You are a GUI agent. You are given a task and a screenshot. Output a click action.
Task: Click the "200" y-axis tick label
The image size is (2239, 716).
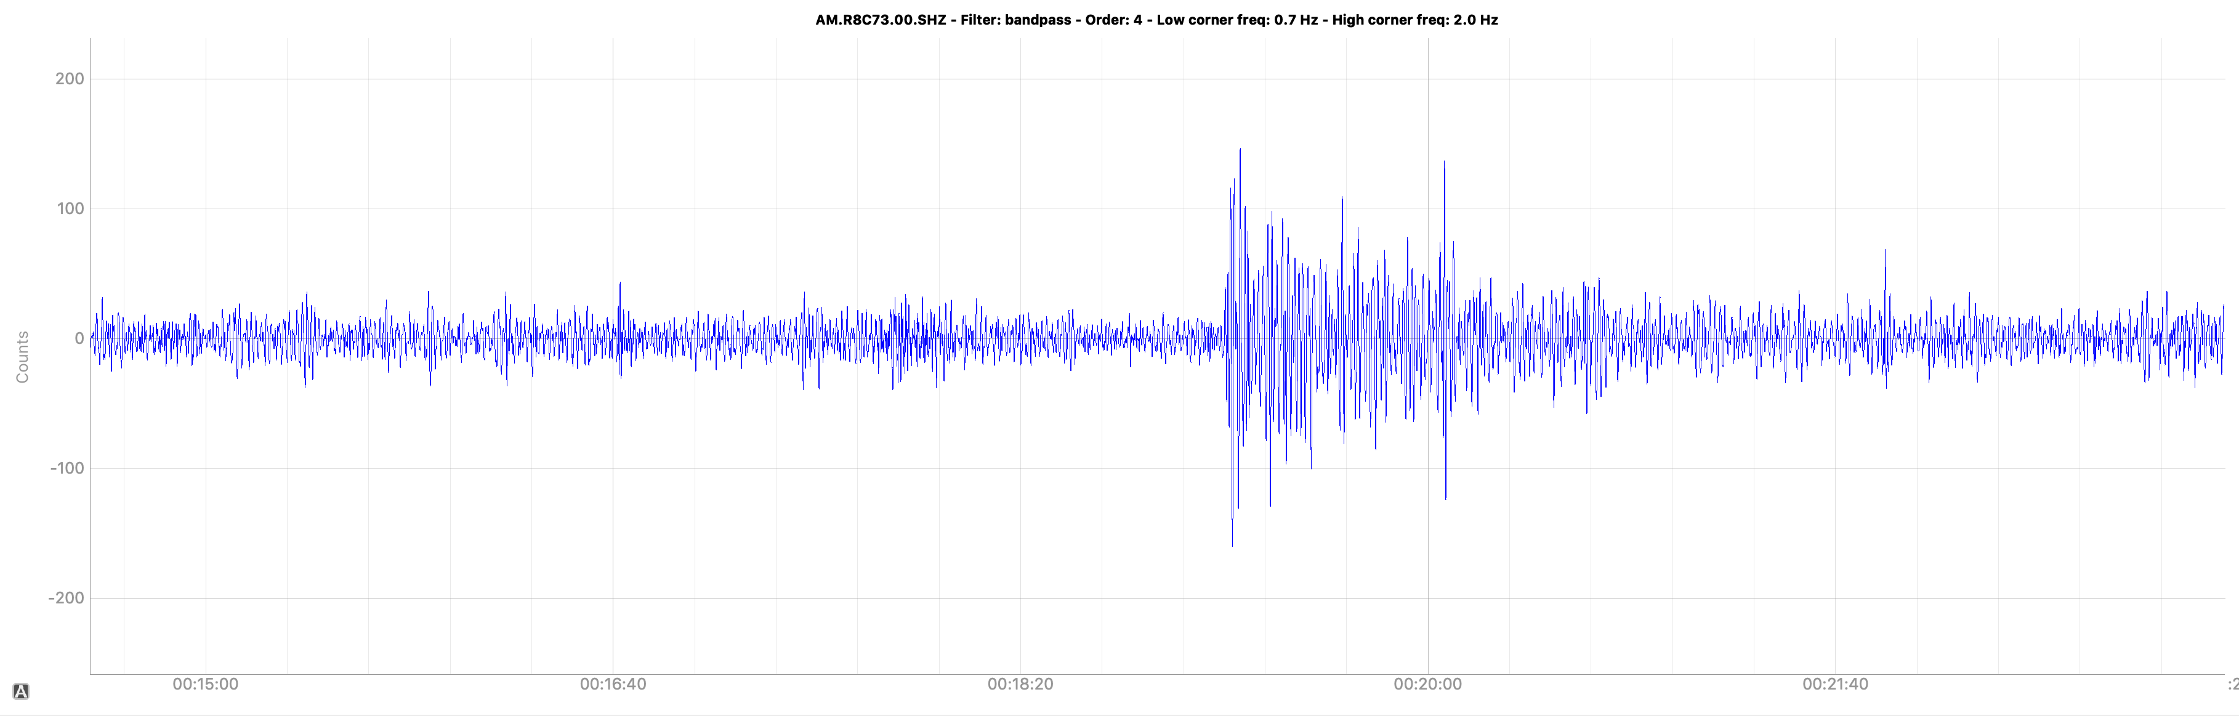70,79
